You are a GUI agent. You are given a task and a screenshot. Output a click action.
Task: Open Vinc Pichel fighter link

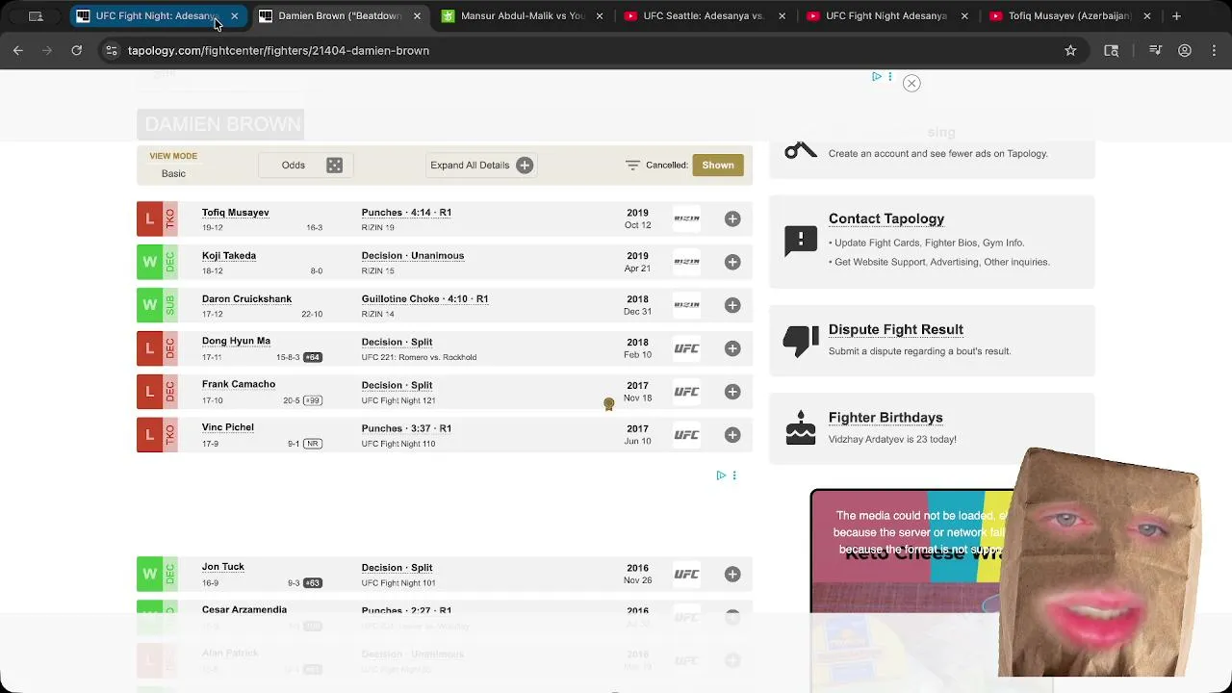[x=228, y=427]
